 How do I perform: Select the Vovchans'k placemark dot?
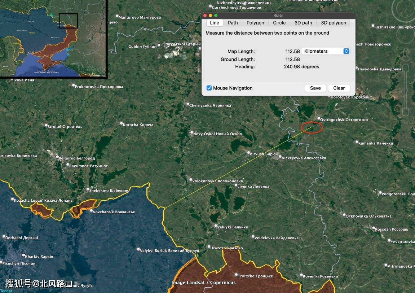(91, 211)
